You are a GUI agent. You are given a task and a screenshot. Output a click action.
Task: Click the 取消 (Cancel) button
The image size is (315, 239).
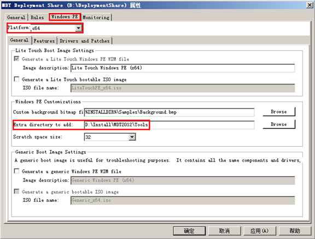[224, 231]
